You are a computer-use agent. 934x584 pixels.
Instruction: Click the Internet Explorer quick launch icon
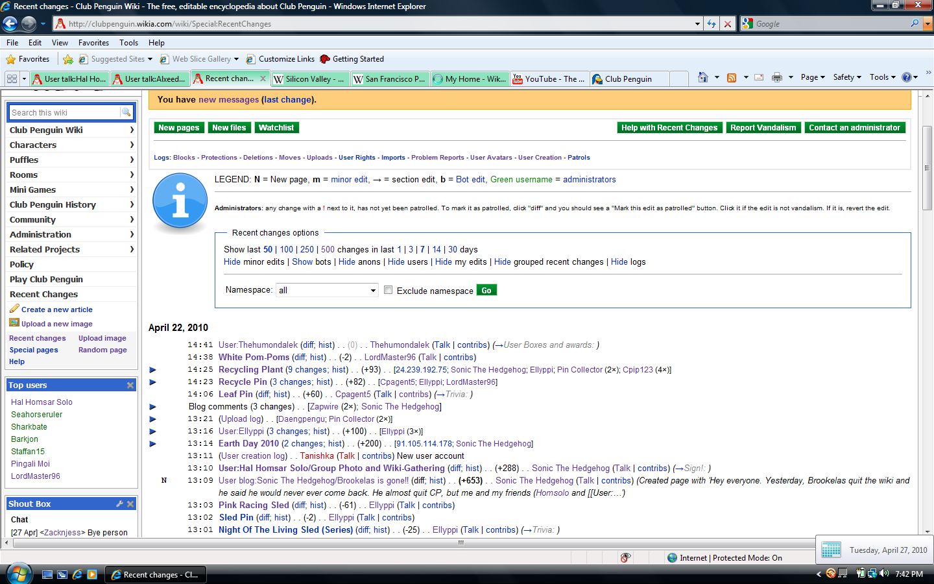click(x=77, y=574)
